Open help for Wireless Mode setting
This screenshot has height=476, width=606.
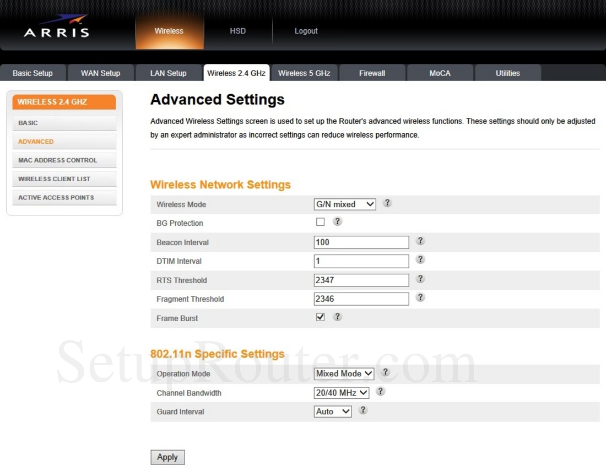click(387, 203)
